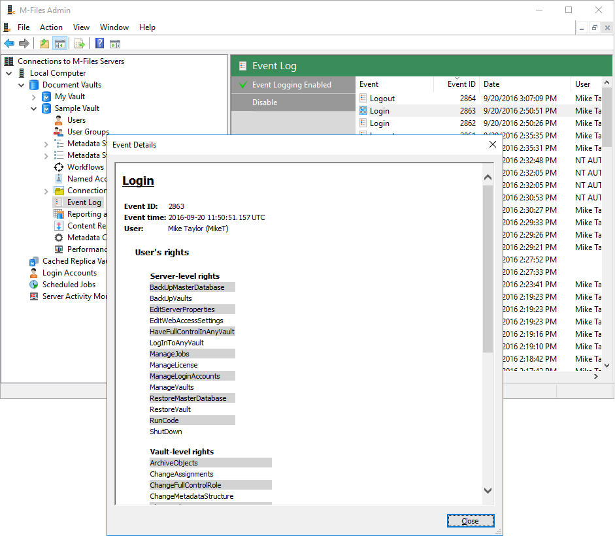Sort event list by Event column header
The width and height of the screenshot is (615, 536).
pos(396,84)
